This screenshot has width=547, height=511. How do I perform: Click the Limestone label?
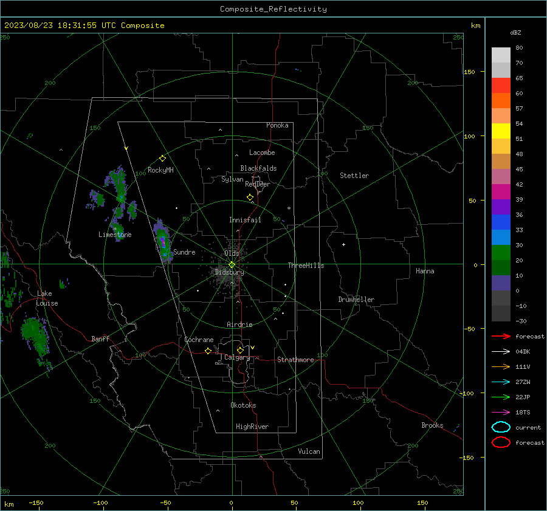(x=115, y=235)
